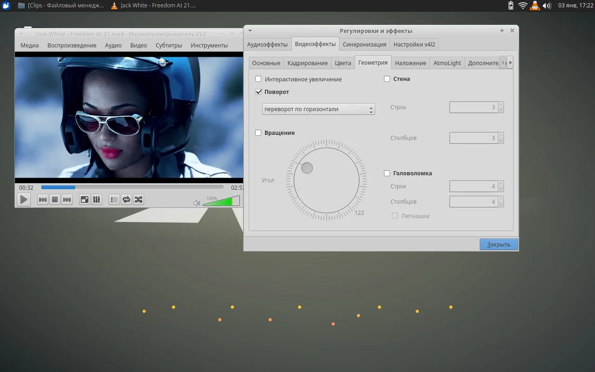Open extended settings equalizer icon
The height and width of the screenshot is (372, 595).
97,199
